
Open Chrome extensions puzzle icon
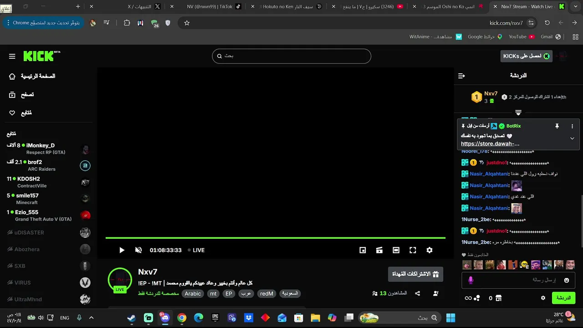pos(127,23)
